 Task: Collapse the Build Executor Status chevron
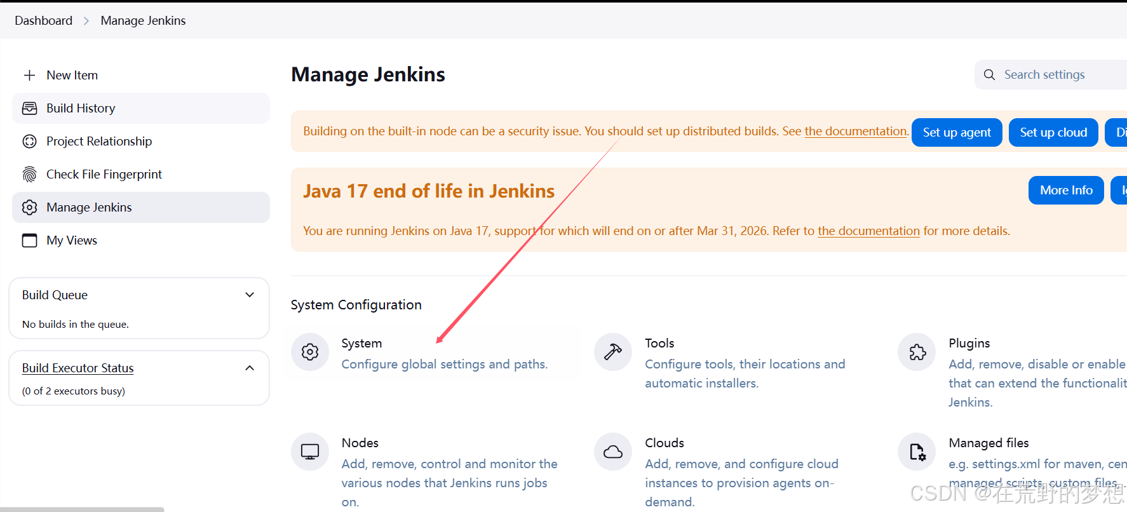coord(250,368)
